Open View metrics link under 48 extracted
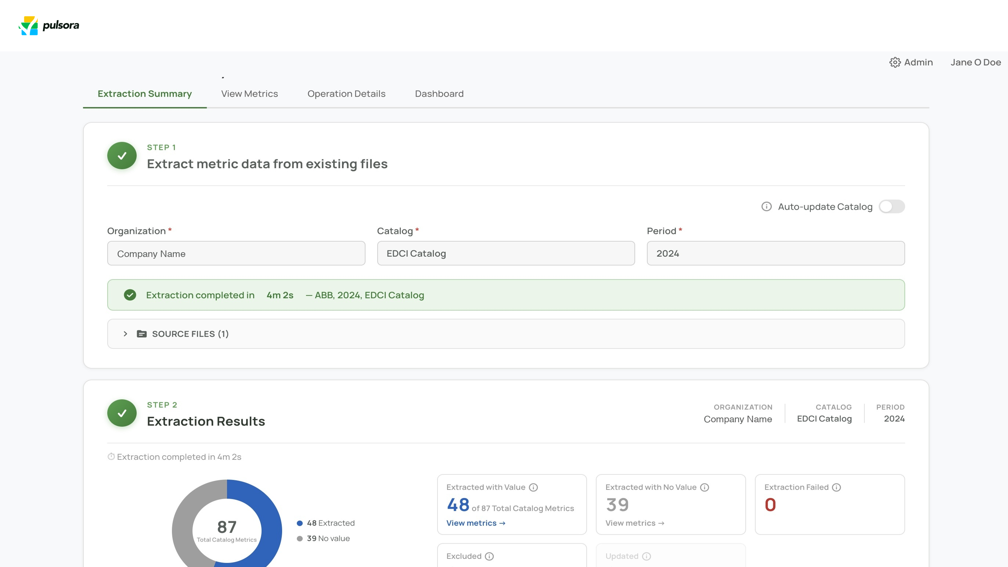The width and height of the screenshot is (1008, 567). coord(476,523)
